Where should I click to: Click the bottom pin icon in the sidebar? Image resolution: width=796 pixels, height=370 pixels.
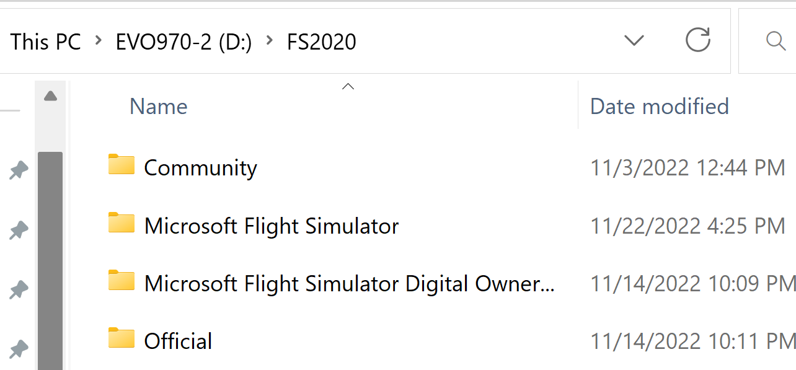tap(19, 349)
